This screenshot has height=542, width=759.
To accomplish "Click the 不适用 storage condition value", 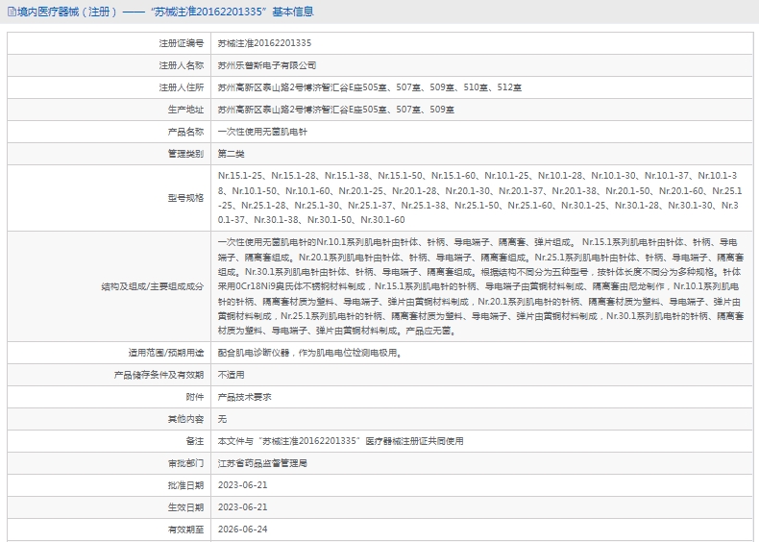I will coord(232,375).
